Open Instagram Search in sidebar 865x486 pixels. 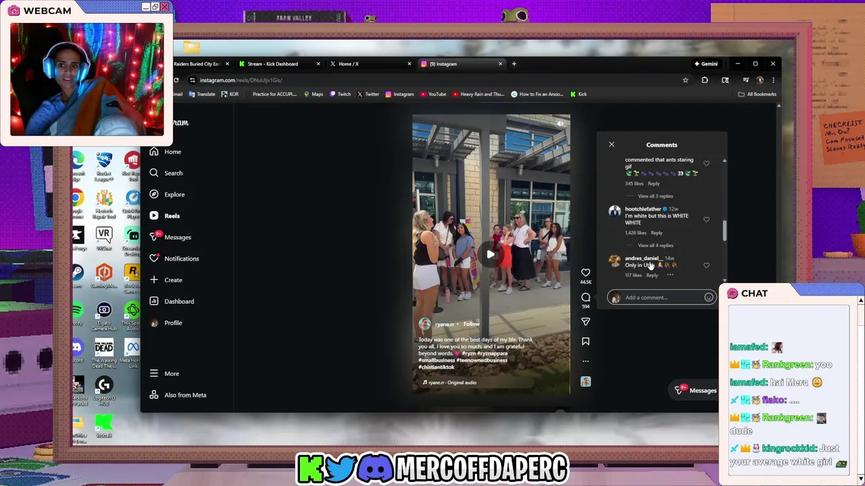coord(166,173)
